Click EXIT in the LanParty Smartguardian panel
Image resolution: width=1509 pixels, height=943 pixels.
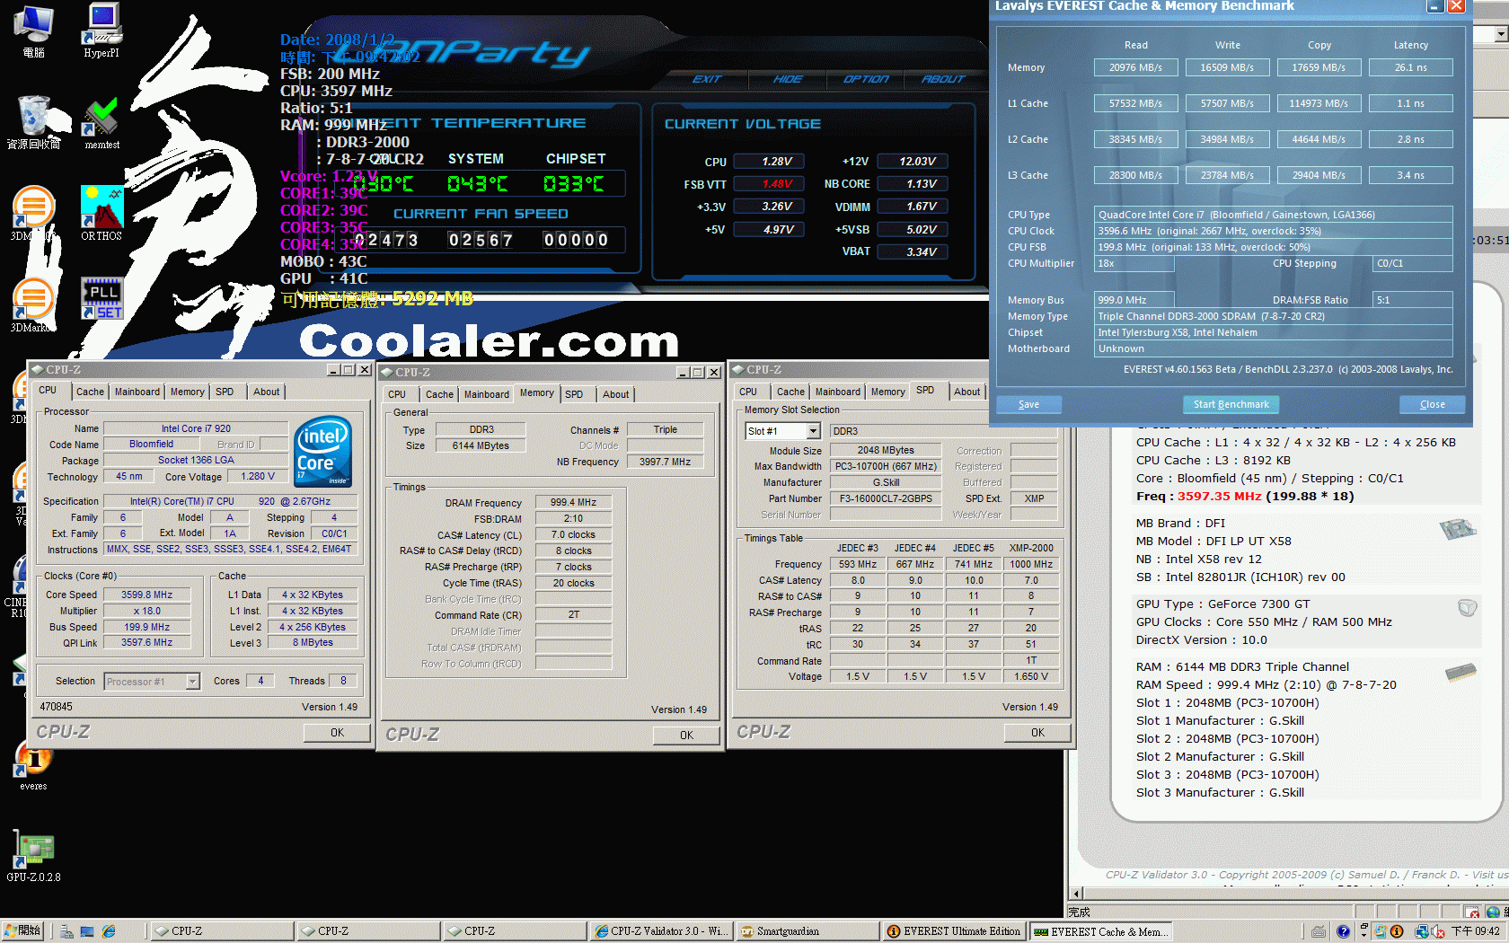tap(707, 79)
